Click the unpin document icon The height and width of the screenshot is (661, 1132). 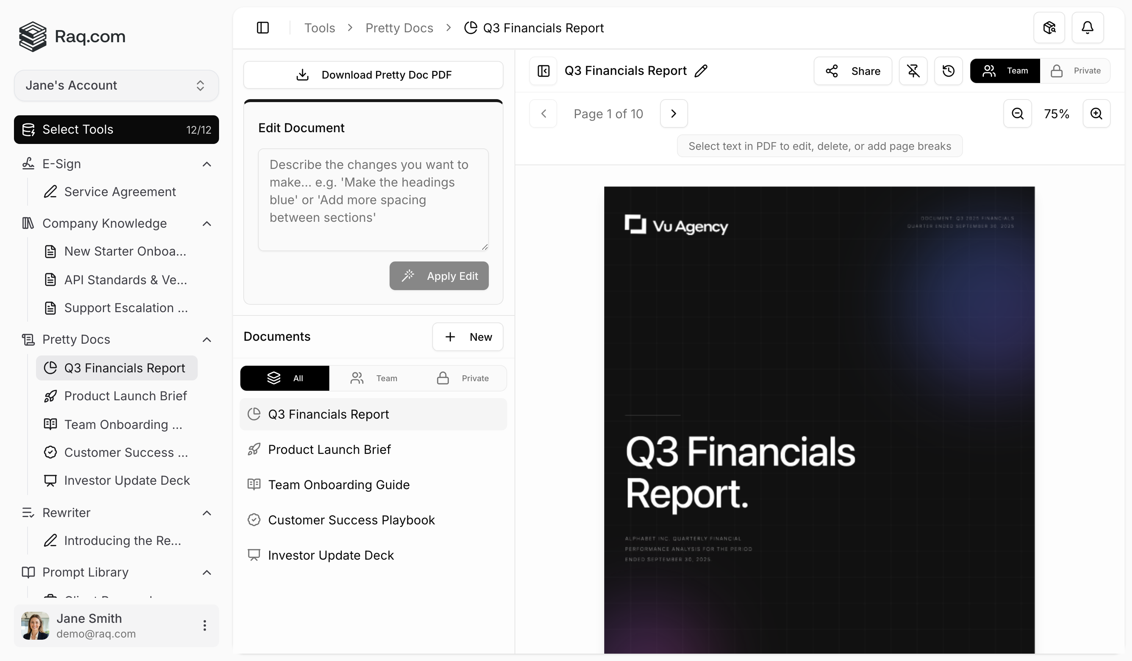913,71
